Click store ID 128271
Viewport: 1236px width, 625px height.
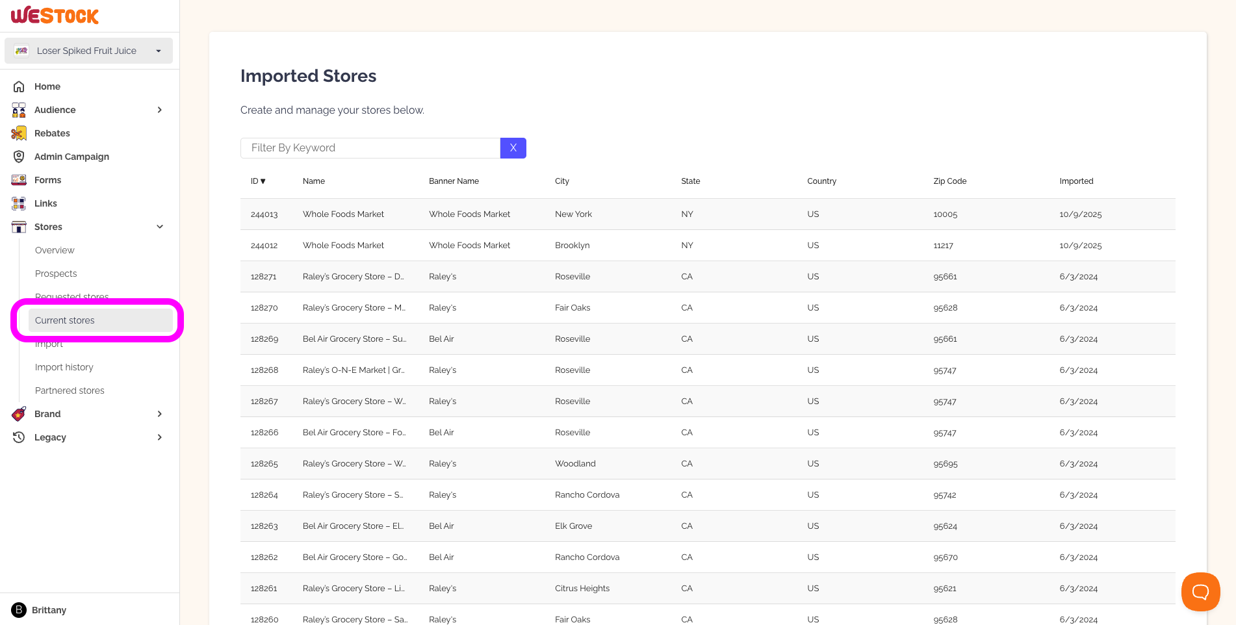(264, 277)
